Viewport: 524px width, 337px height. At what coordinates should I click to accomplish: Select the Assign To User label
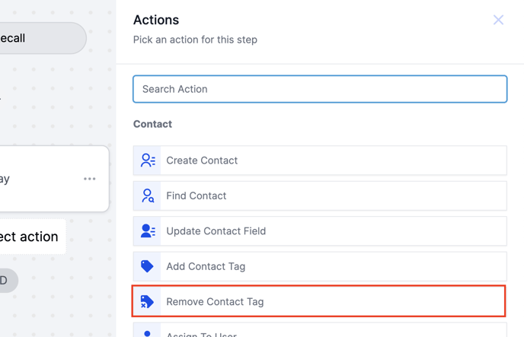201,334
